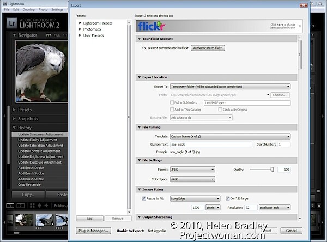This screenshot has height=242, width=327.
Task: Uncheck Don't Enlarge option
Action: tap(228, 198)
